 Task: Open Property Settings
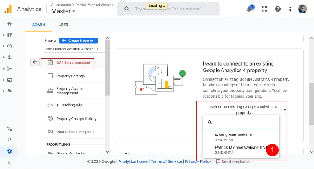point(71,76)
